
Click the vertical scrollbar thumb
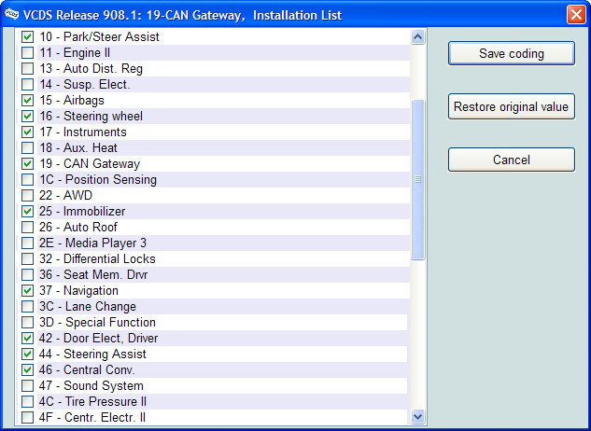pos(417,179)
